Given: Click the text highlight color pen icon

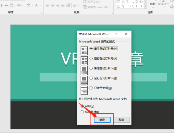Looking at the screenshot, I should click(29, 5).
